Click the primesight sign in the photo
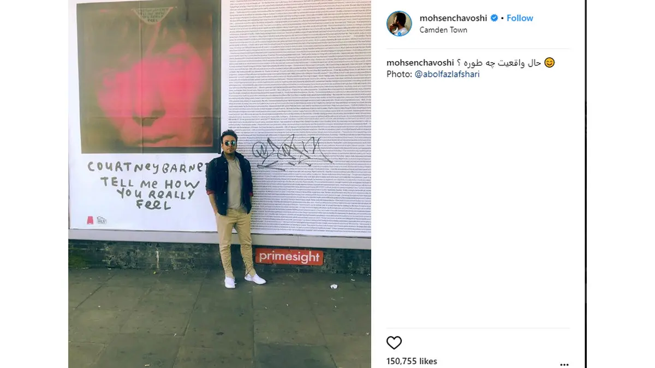The height and width of the screenshot is (368, 655). [x=289, y=257]
